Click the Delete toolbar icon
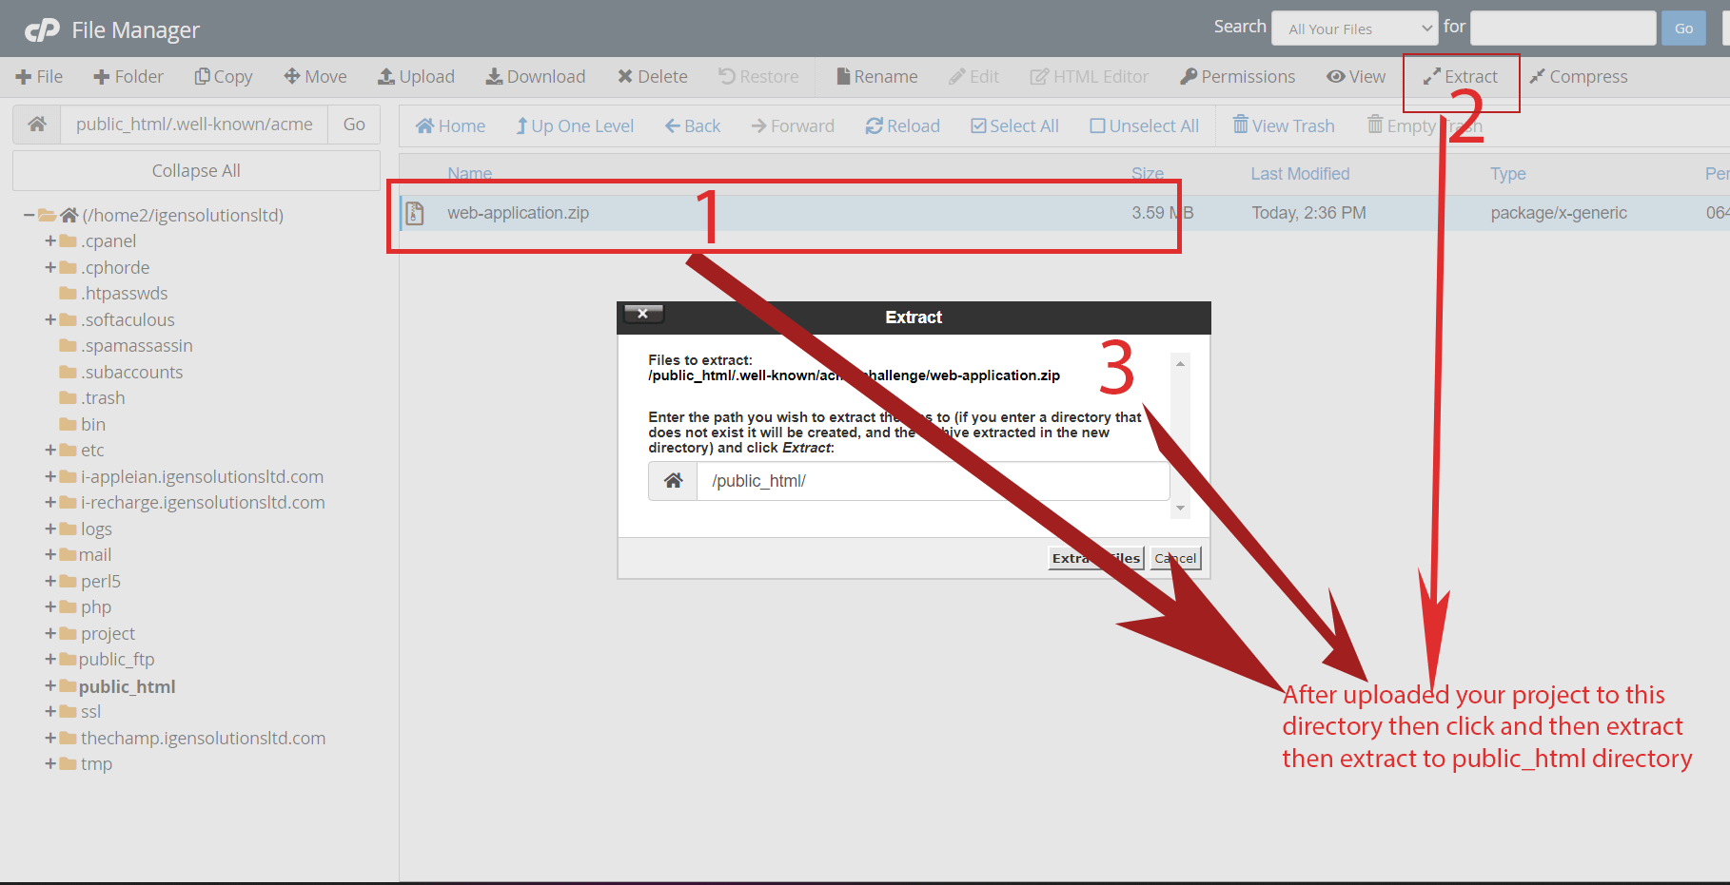Image resolution: width=1730 pixels, height=885 pixels. pos(625,77)
